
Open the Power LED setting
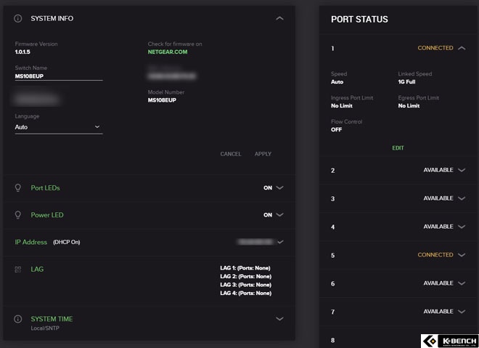tap(47, 215)
